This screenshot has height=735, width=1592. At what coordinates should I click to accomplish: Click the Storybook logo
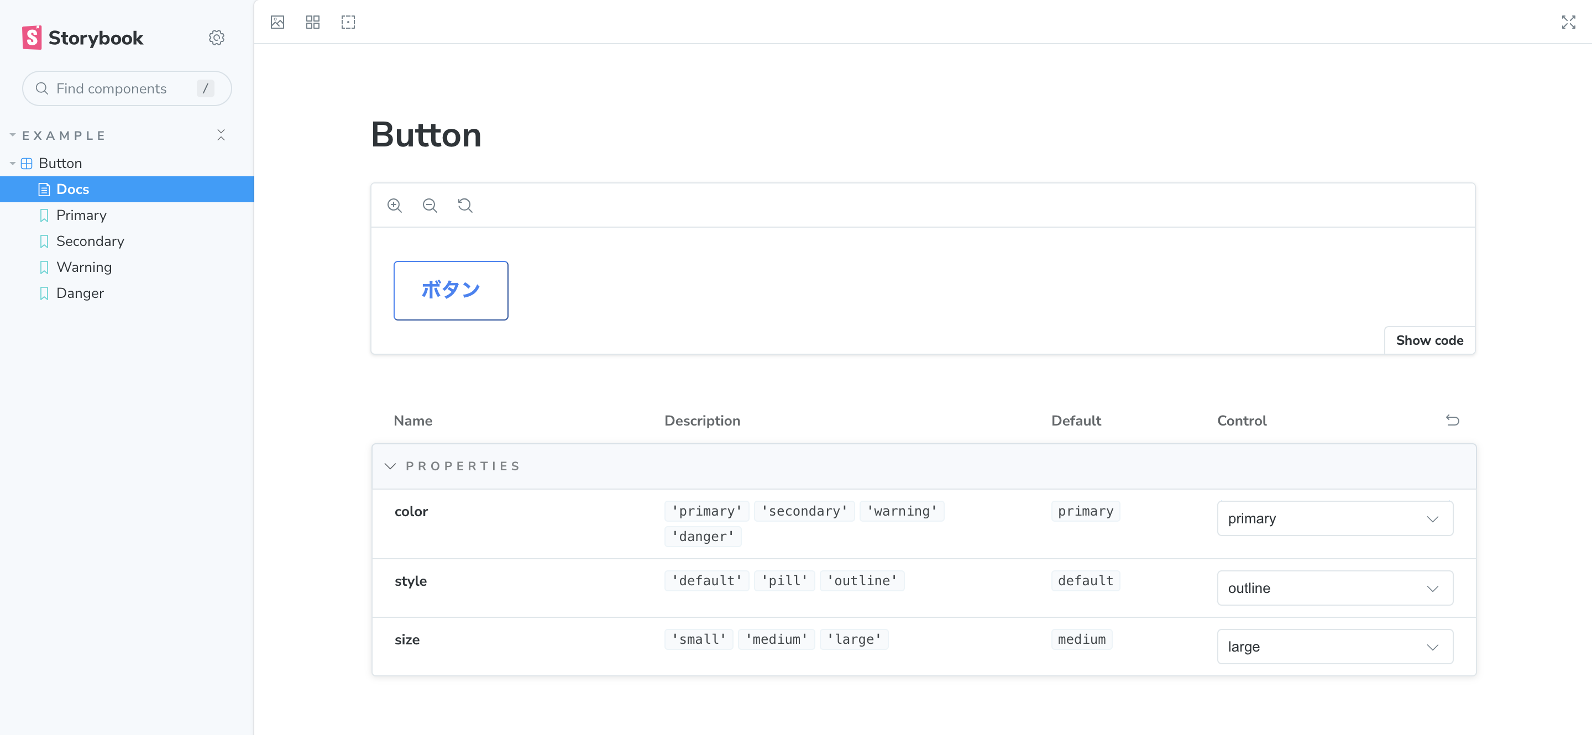[83, 38]
